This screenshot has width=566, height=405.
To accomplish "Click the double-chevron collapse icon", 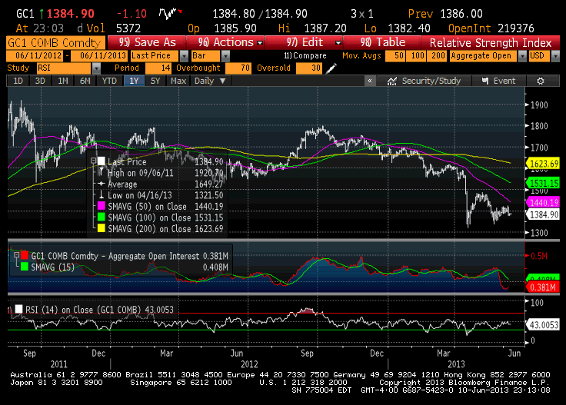I will [370, 81].
